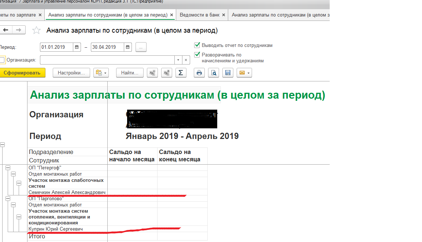Open period selection ellipsis button
Screen dimensions: 422x242
pyautogui.click(x=141, y=47)
